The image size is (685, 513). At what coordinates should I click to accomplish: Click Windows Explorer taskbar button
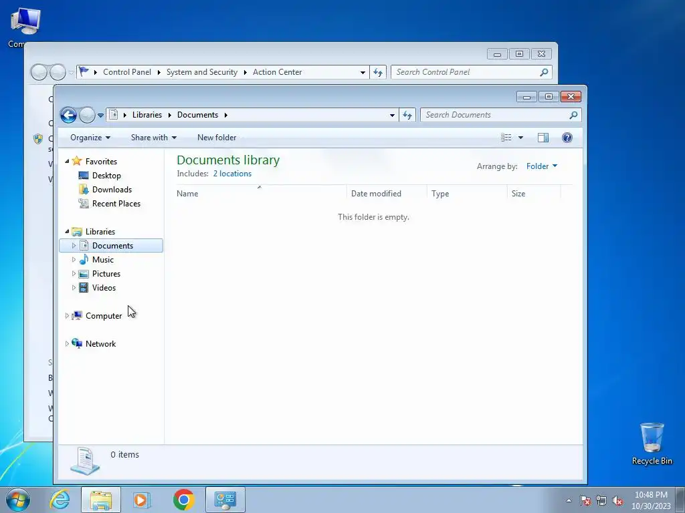(x=101, y=500)
